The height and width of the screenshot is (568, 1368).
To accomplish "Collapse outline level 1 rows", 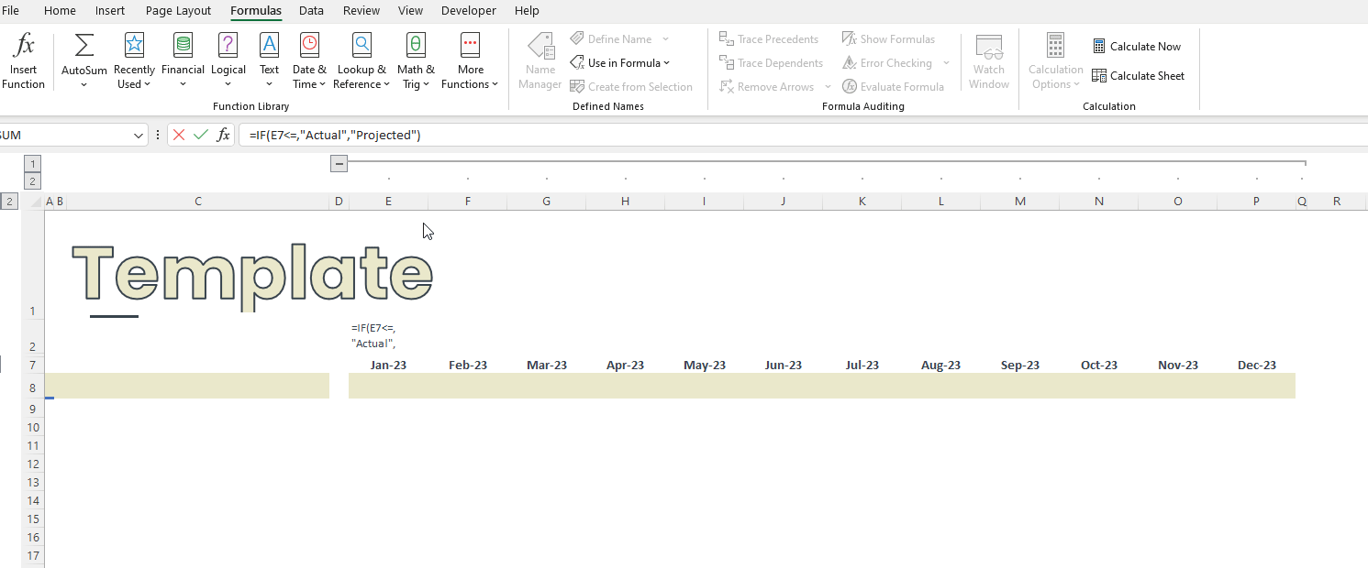I will pos(32,163).
